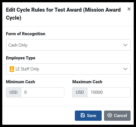This screenshot has width=136, height=127.
Task: Save the cycle rules
Action: click(88, 116)
